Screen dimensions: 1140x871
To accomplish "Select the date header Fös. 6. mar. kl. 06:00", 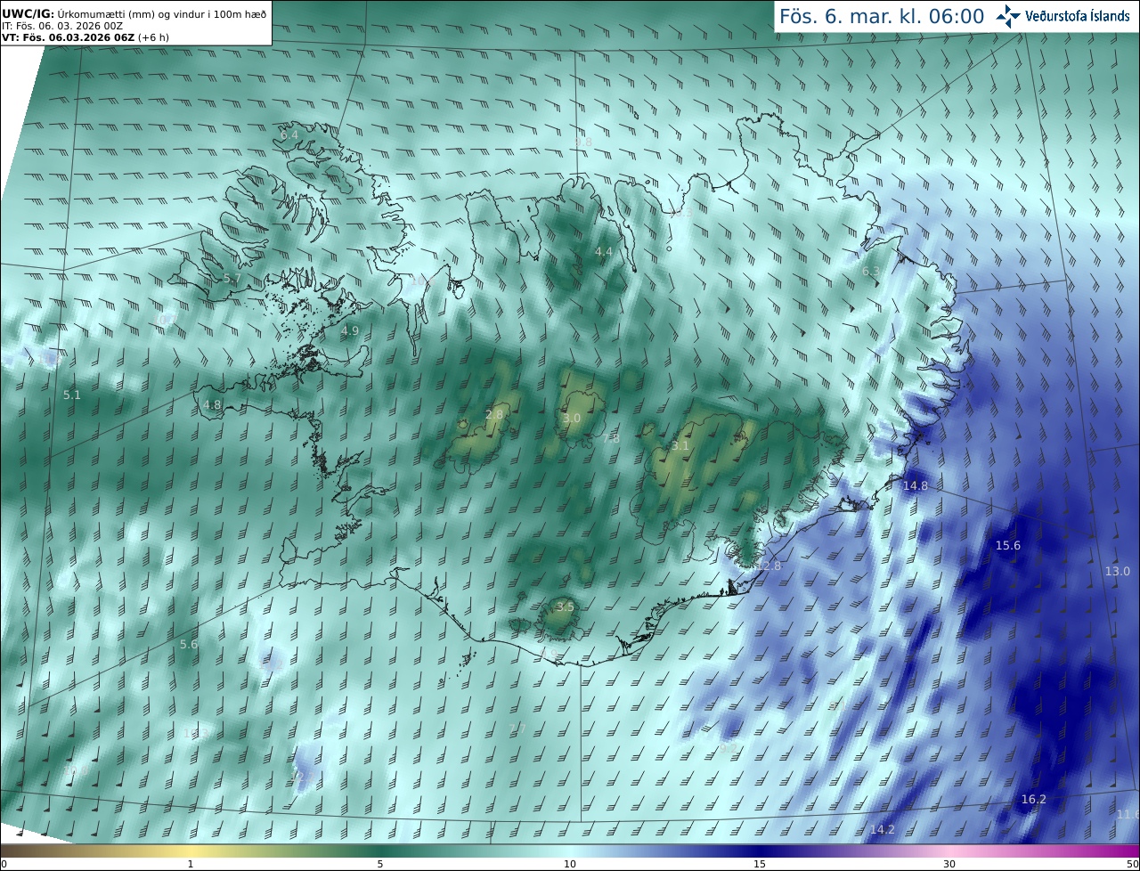I will [882, 17].
